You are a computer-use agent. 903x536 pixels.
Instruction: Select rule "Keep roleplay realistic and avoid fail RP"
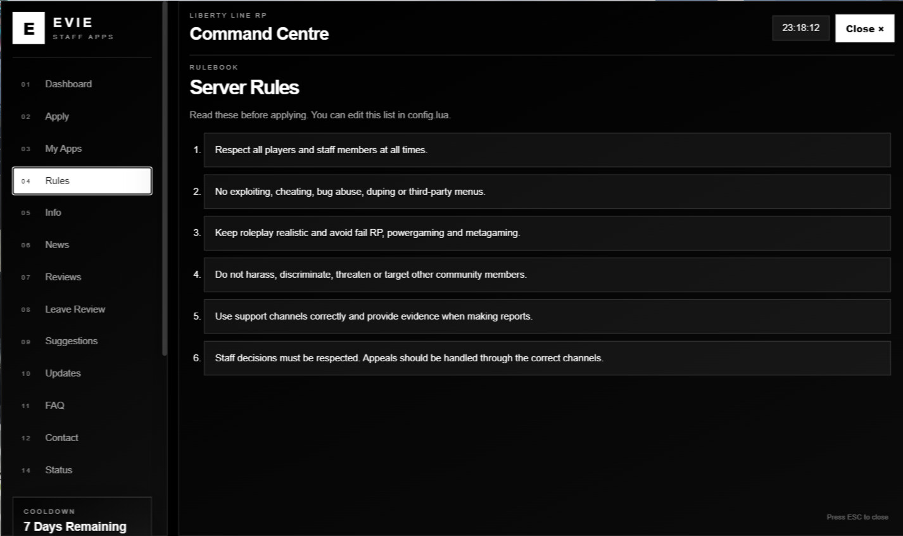(x=547, y=233)
